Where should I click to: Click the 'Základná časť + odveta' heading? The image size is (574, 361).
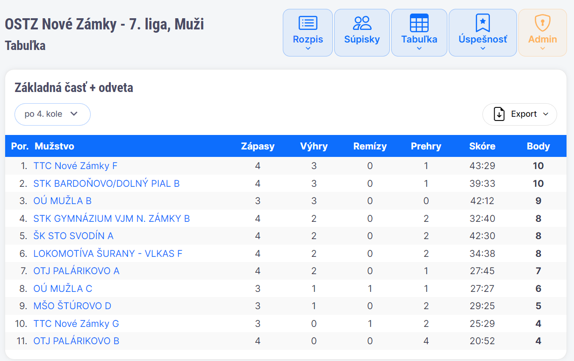(x=74, y=87)
